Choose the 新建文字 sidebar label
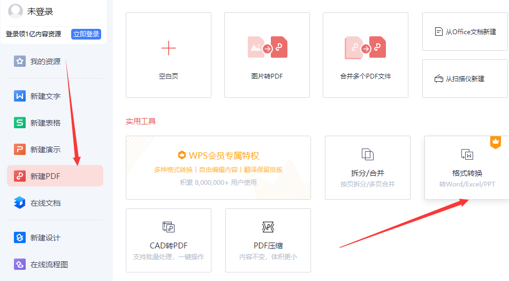 [45, 96]
